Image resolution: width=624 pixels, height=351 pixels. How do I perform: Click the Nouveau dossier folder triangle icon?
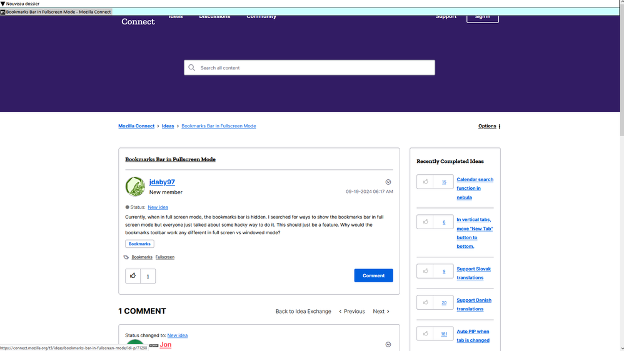3,4
